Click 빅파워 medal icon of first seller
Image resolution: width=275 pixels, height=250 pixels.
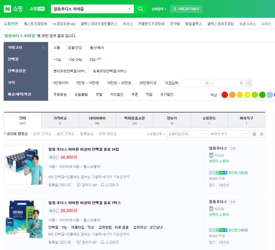click(211, 156)
